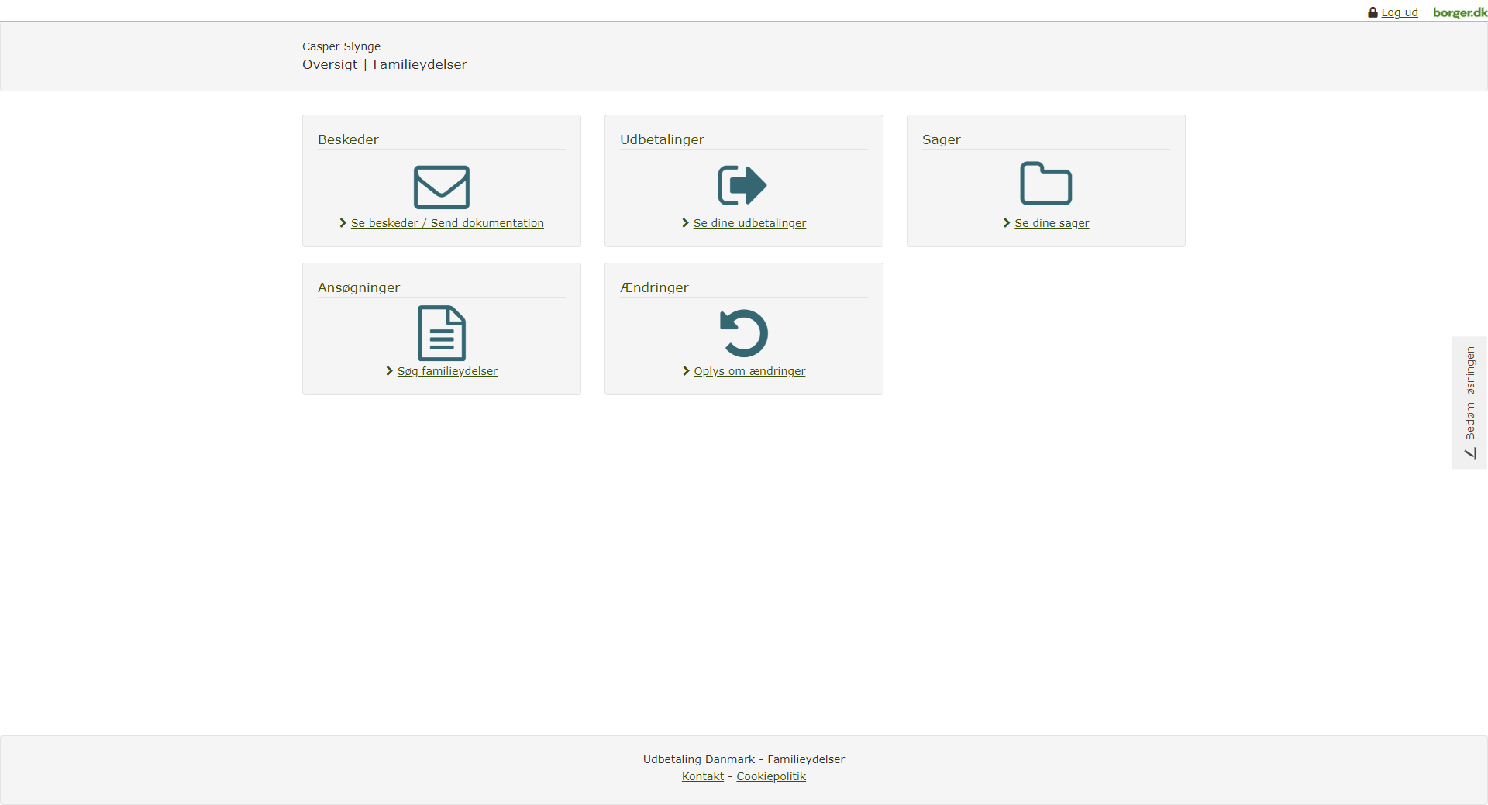Open Se beskeder / Send dokumentation link

[x=447, y=223]
